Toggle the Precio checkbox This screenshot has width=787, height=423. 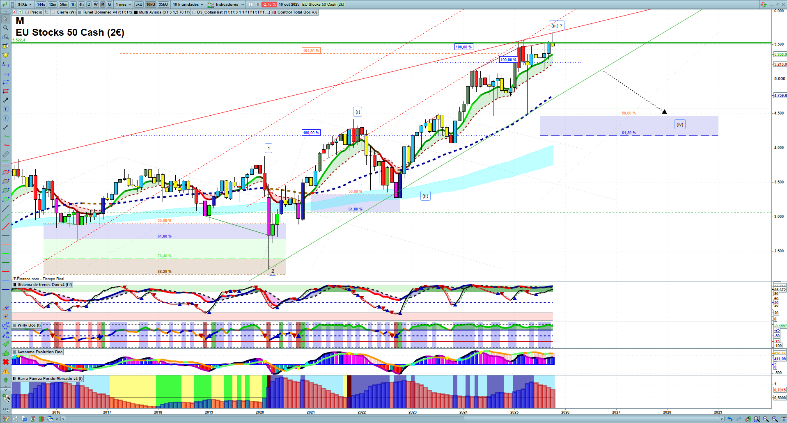click(27, 12)
